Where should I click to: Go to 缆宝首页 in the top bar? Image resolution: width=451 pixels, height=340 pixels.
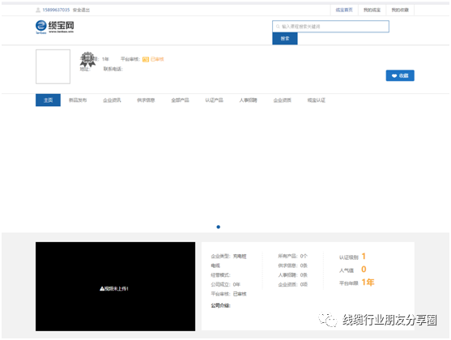click(x=344, y=10)
